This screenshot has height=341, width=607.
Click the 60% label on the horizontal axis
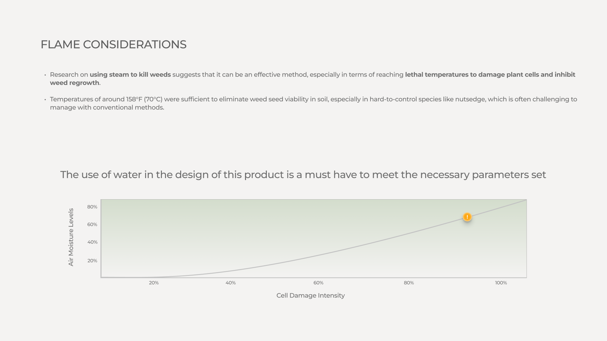tap(318, 283)
